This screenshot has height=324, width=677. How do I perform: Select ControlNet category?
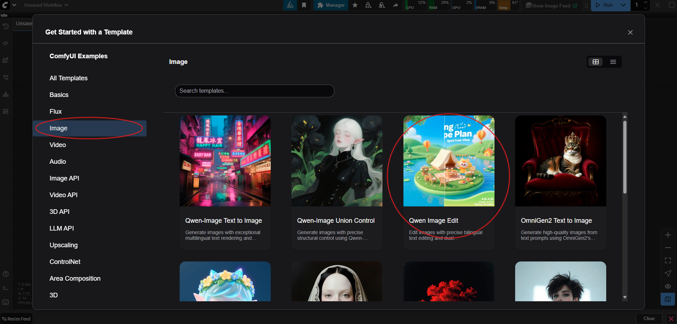tap(90, 262)
